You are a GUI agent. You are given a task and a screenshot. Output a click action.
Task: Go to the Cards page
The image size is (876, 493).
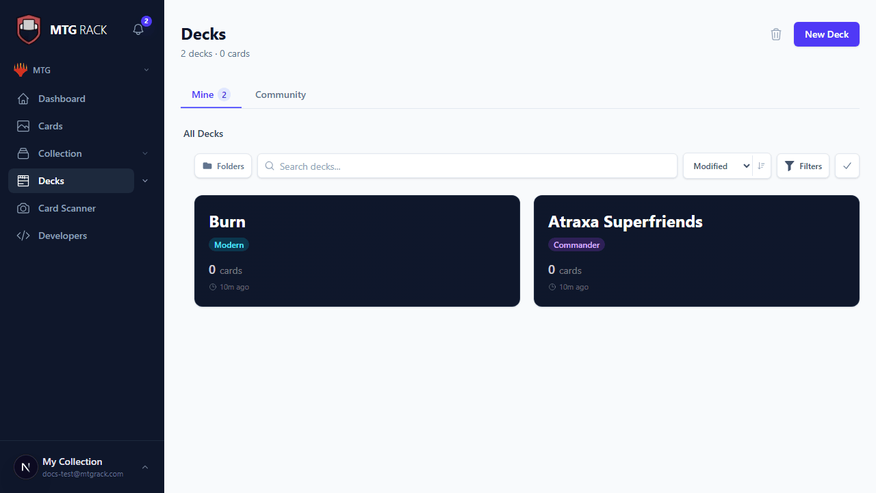(x=50, y=126)
